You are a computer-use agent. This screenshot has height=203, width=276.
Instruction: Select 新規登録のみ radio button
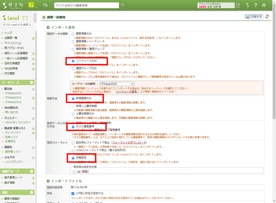(73, 99)
